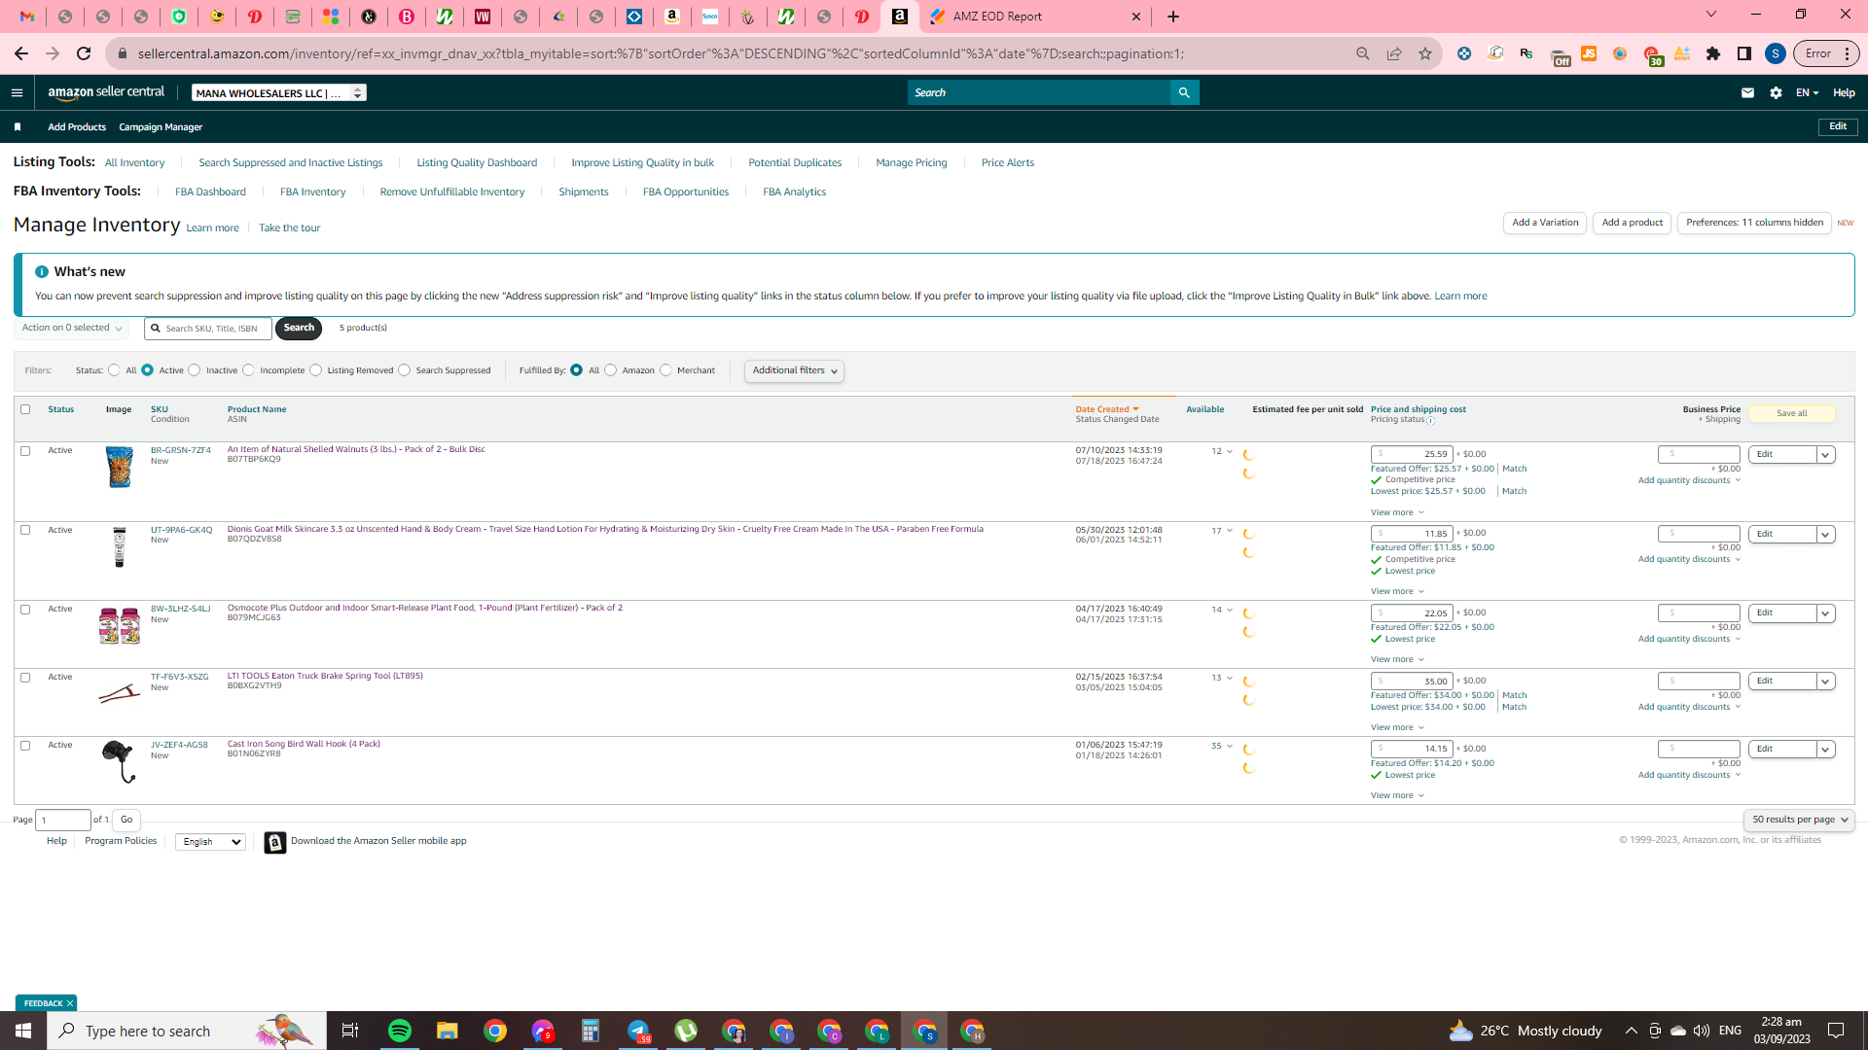
Task: Bookmark this page with the star icon
Action: point(1425,53)
